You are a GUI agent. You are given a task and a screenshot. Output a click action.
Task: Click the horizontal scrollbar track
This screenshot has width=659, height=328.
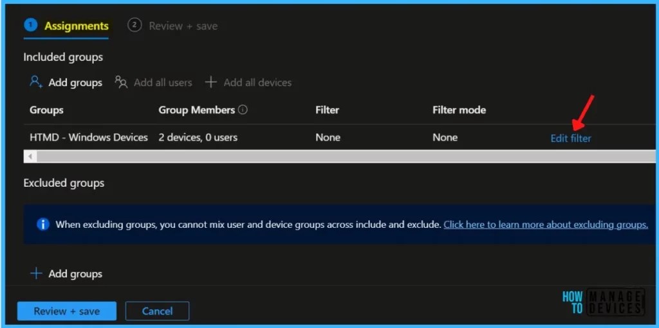coord(346,157)
